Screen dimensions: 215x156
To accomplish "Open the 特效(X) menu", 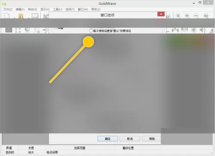I will [33, 9].
